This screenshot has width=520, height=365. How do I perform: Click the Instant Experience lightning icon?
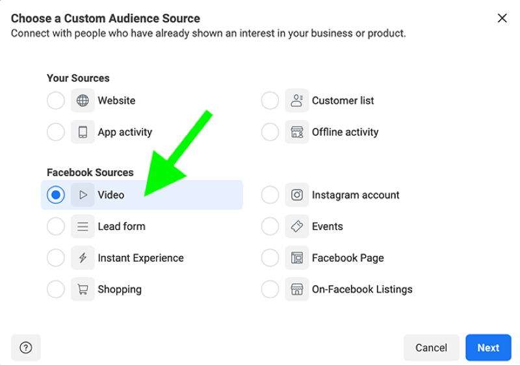pyautogui.click(x=83, y=258)
